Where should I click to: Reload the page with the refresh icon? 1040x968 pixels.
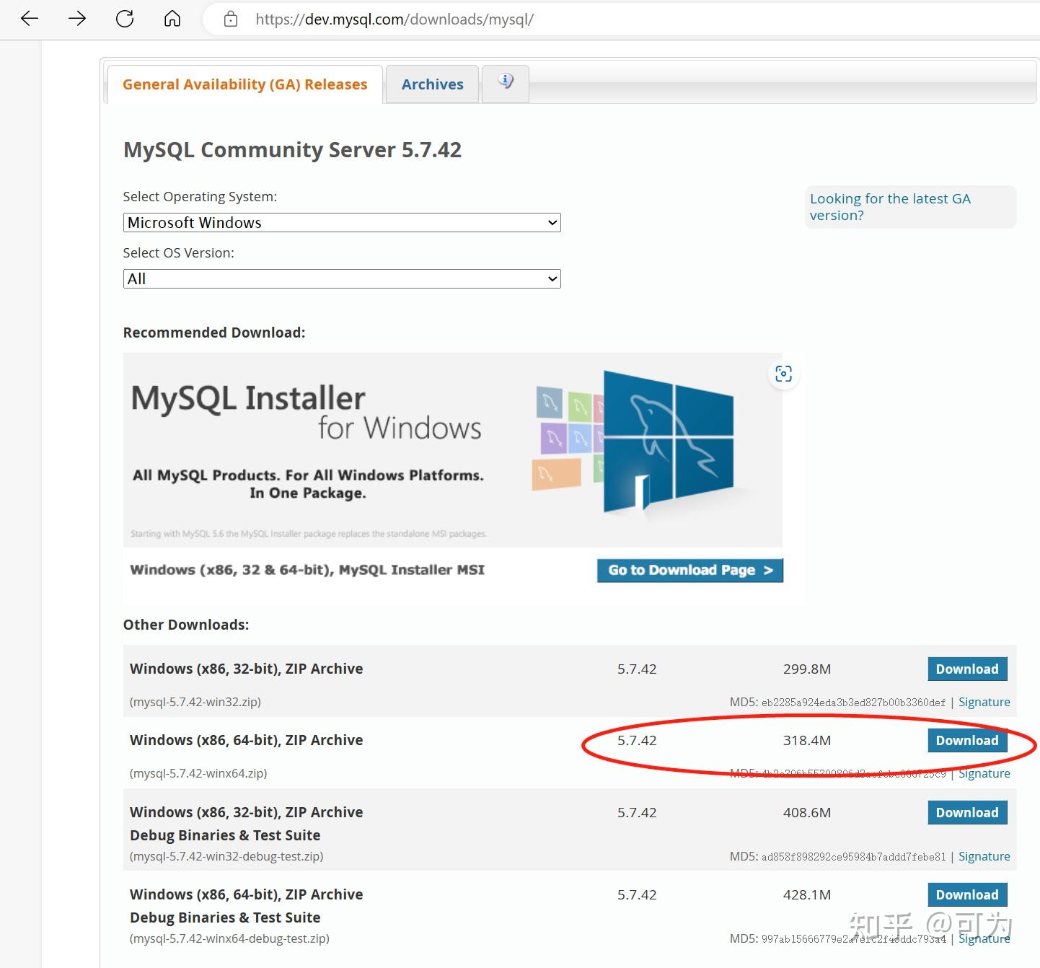(125, 19)
